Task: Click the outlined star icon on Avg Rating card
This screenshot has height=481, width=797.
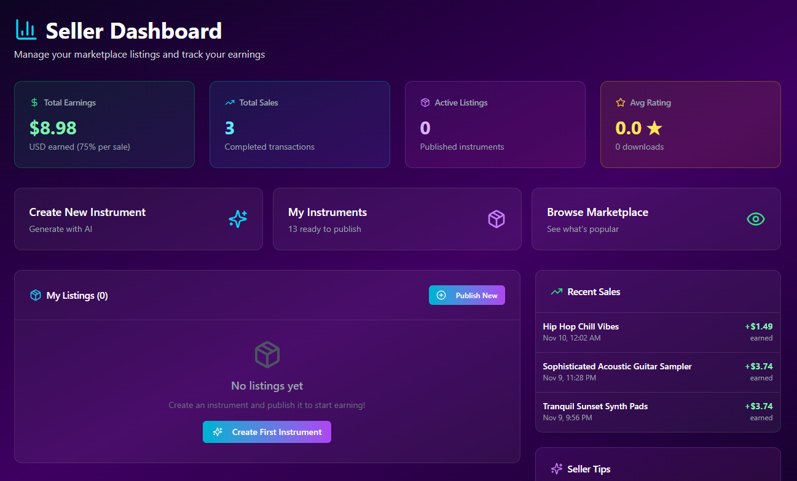Action: click(621, 102)
